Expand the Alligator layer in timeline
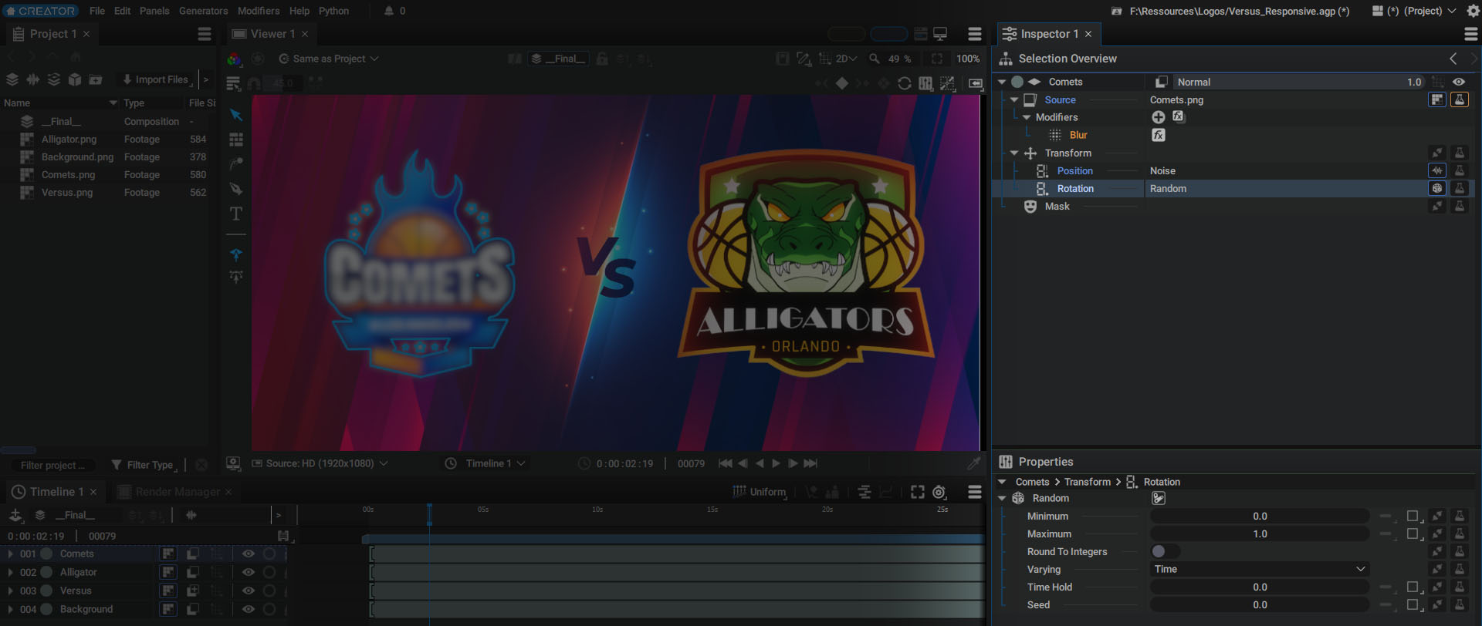This screenshot has height=626, width=1482. pyautogui.click(x=10, y=572)
